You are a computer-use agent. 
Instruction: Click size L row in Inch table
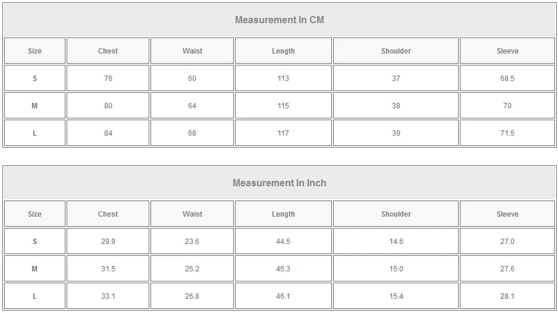pyautogui.click(x=35, y=296)
